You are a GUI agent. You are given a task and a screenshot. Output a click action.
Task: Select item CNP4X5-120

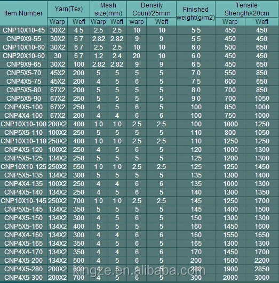[23, 150]
